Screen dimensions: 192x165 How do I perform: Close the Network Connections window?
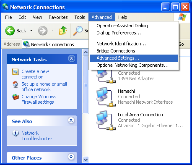(x=185, y=7)
